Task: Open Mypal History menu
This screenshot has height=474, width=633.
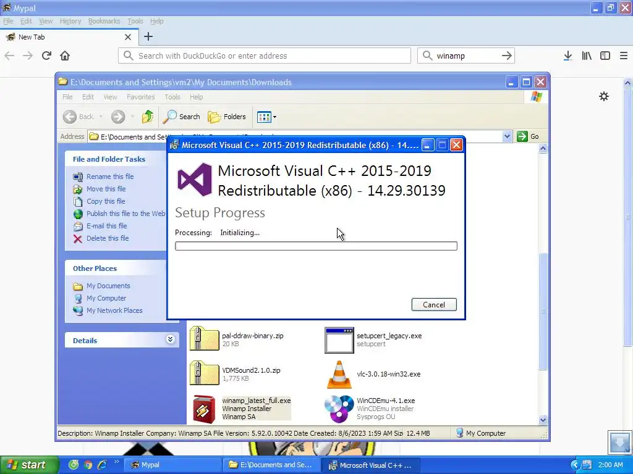Action: point(70,21)
